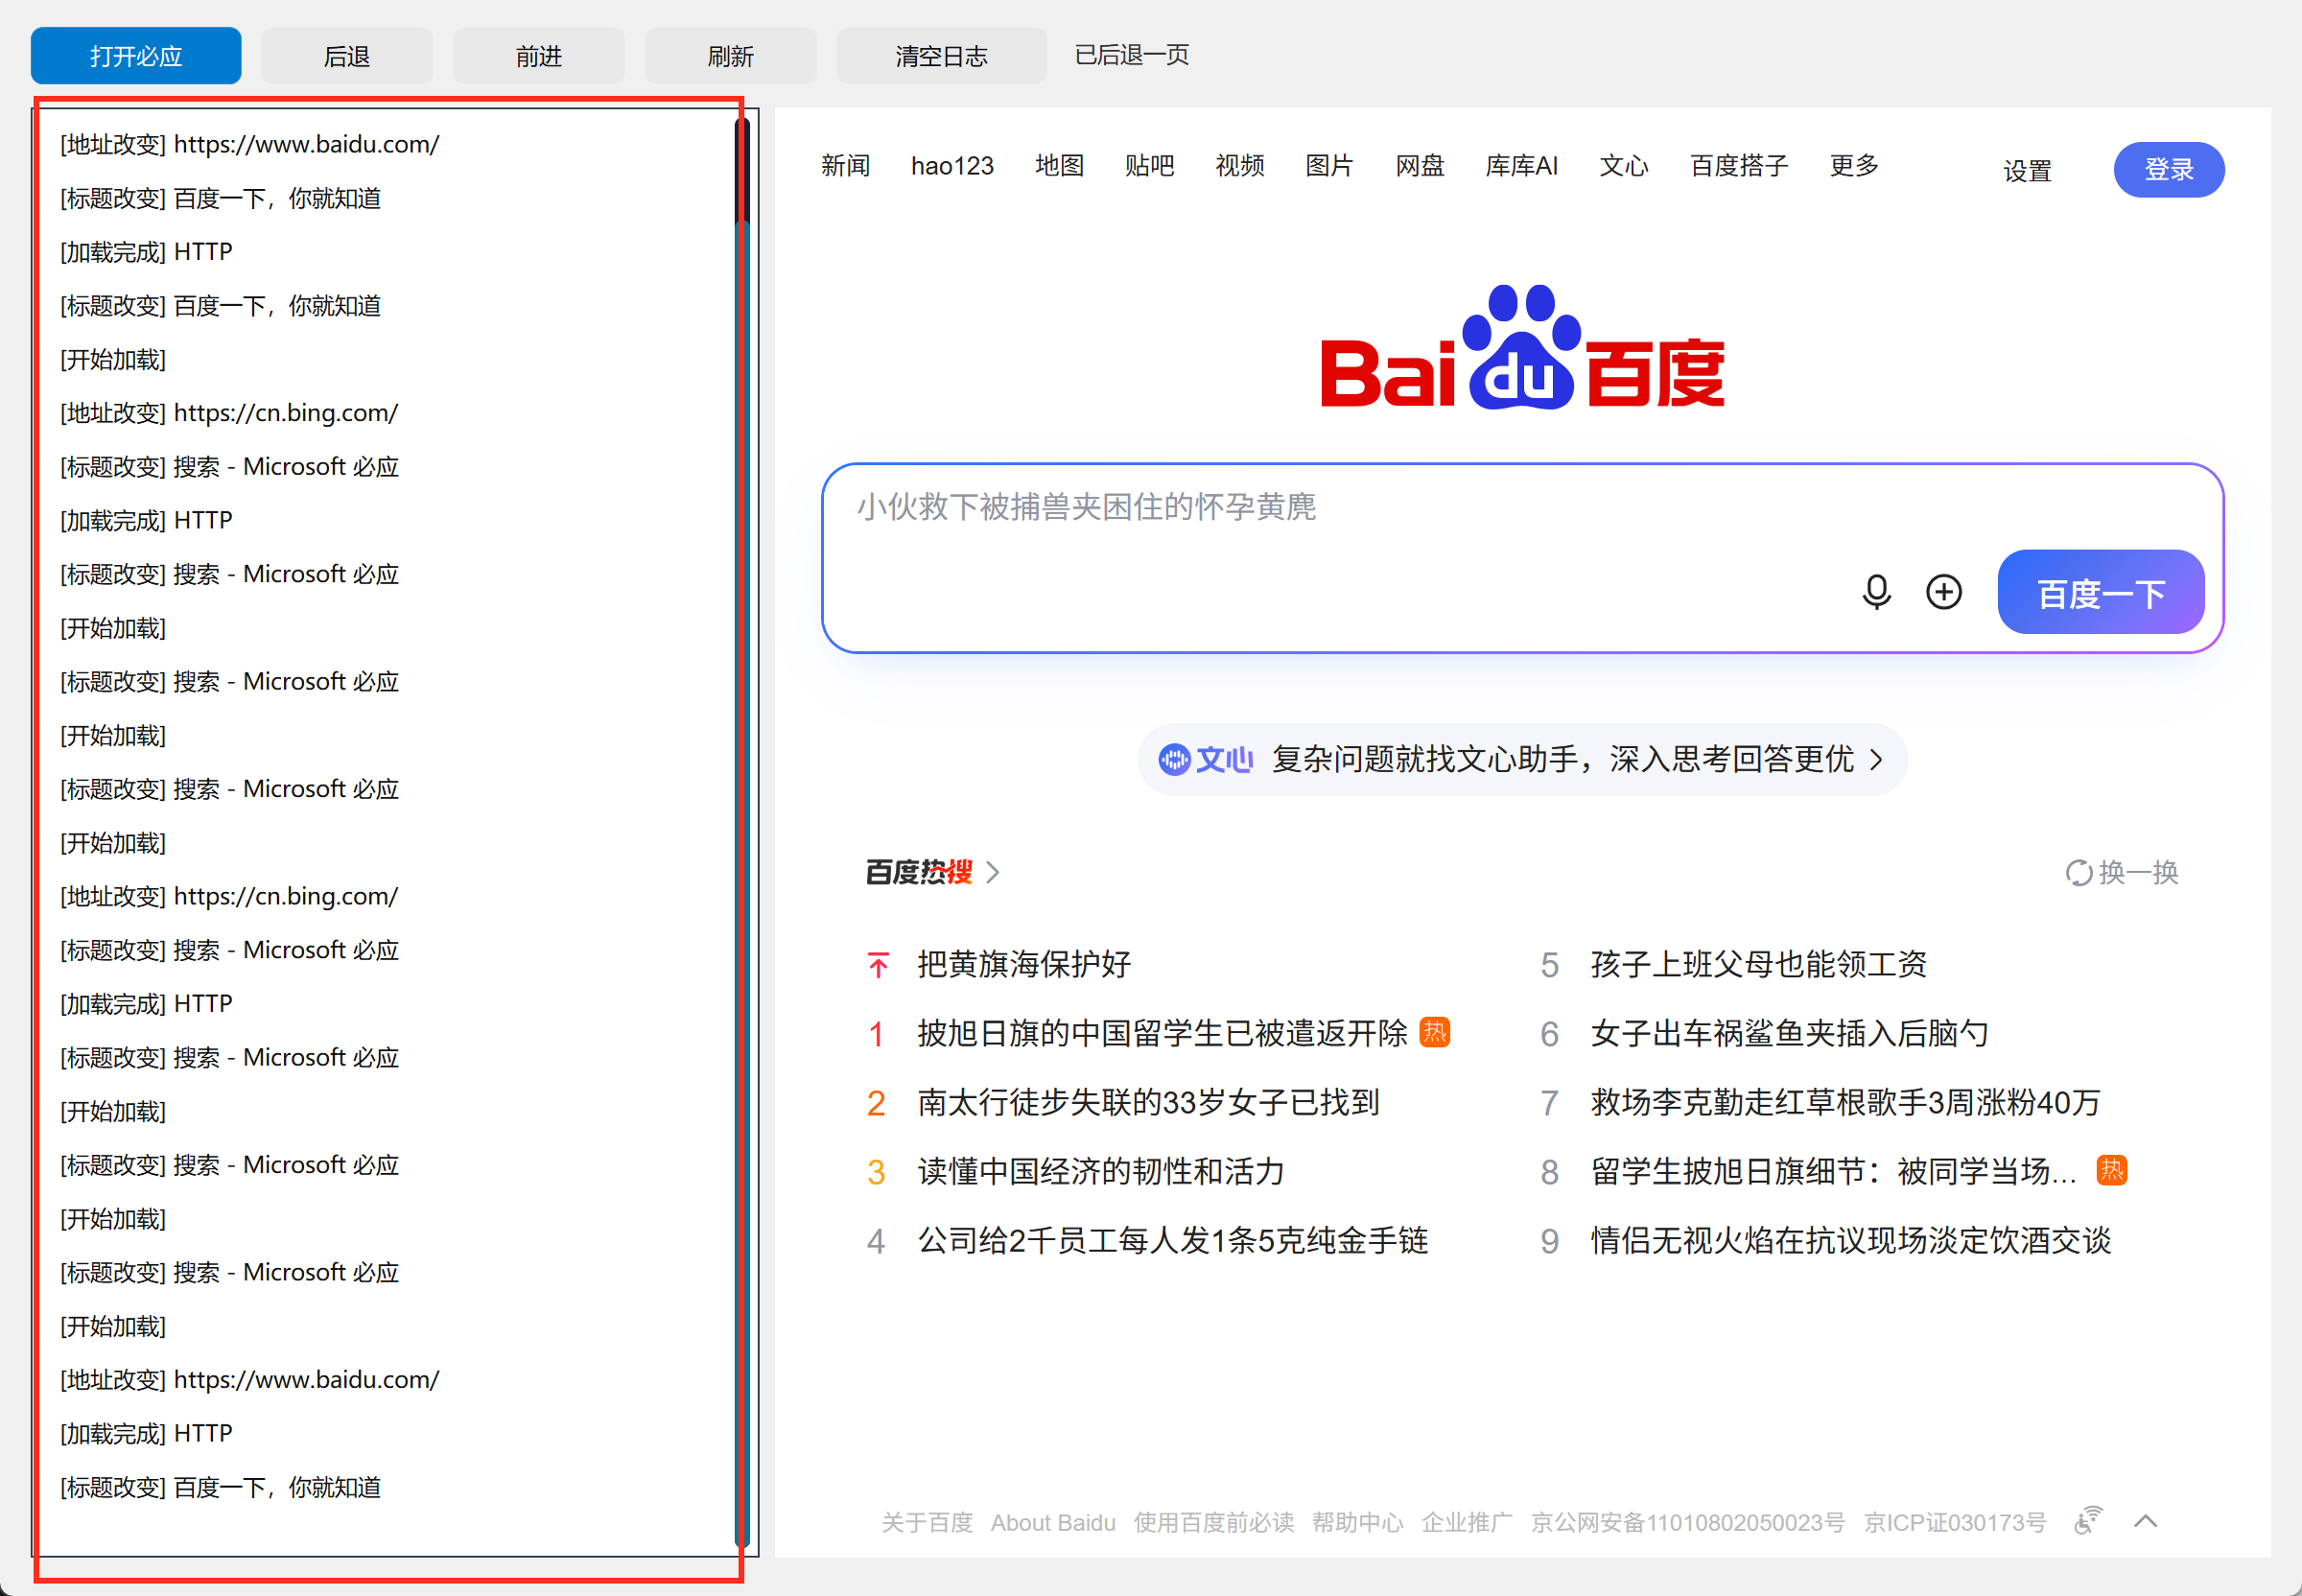The image size is (2302, 1596).
Task: Expand the 百度热搜 chevron
Action: point(992,872)
